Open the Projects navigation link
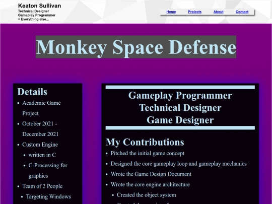The width and height of the screenshot is (272, 204). click(x=194, y=12)
